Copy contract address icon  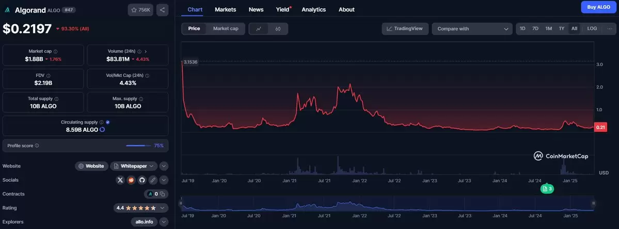162,194
